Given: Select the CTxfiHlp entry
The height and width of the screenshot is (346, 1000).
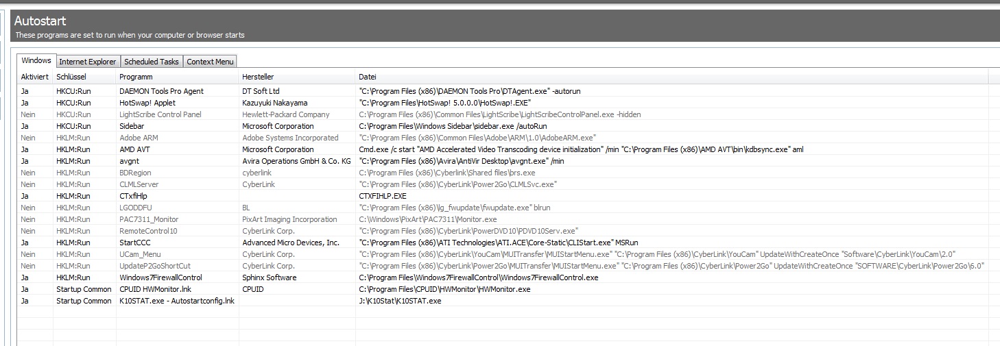Looking at the screenshot, I should point(133,196).
